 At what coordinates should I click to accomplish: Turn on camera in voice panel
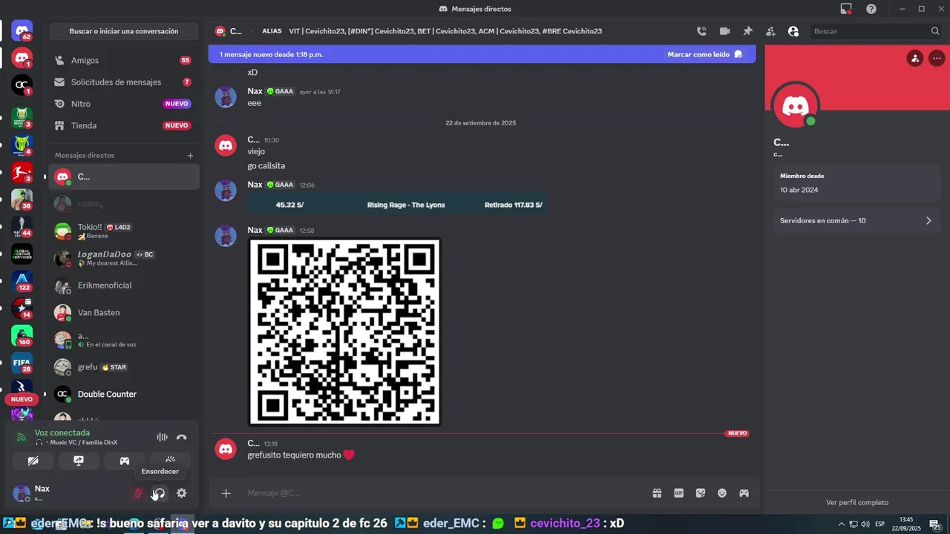coord(33,461)
